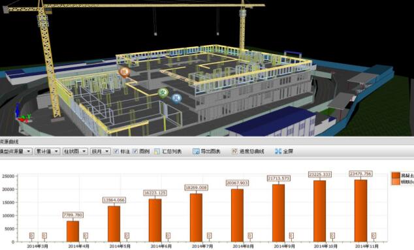Click the summary list (汇总列表) icon
The width and height of the screenshot is (414, 250).
(157, 151)
